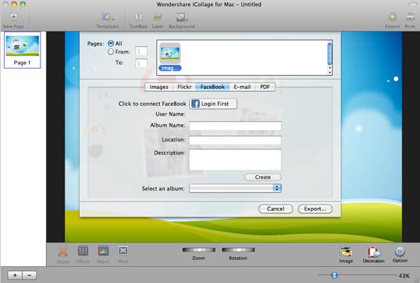Click the Album Name input field

(x=235, y=125)
